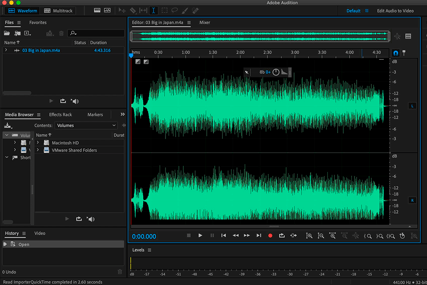Image resolution: width=427 pixels, height=285 pixels.
Task: Open the Default workspace
Action: [353, 11]
